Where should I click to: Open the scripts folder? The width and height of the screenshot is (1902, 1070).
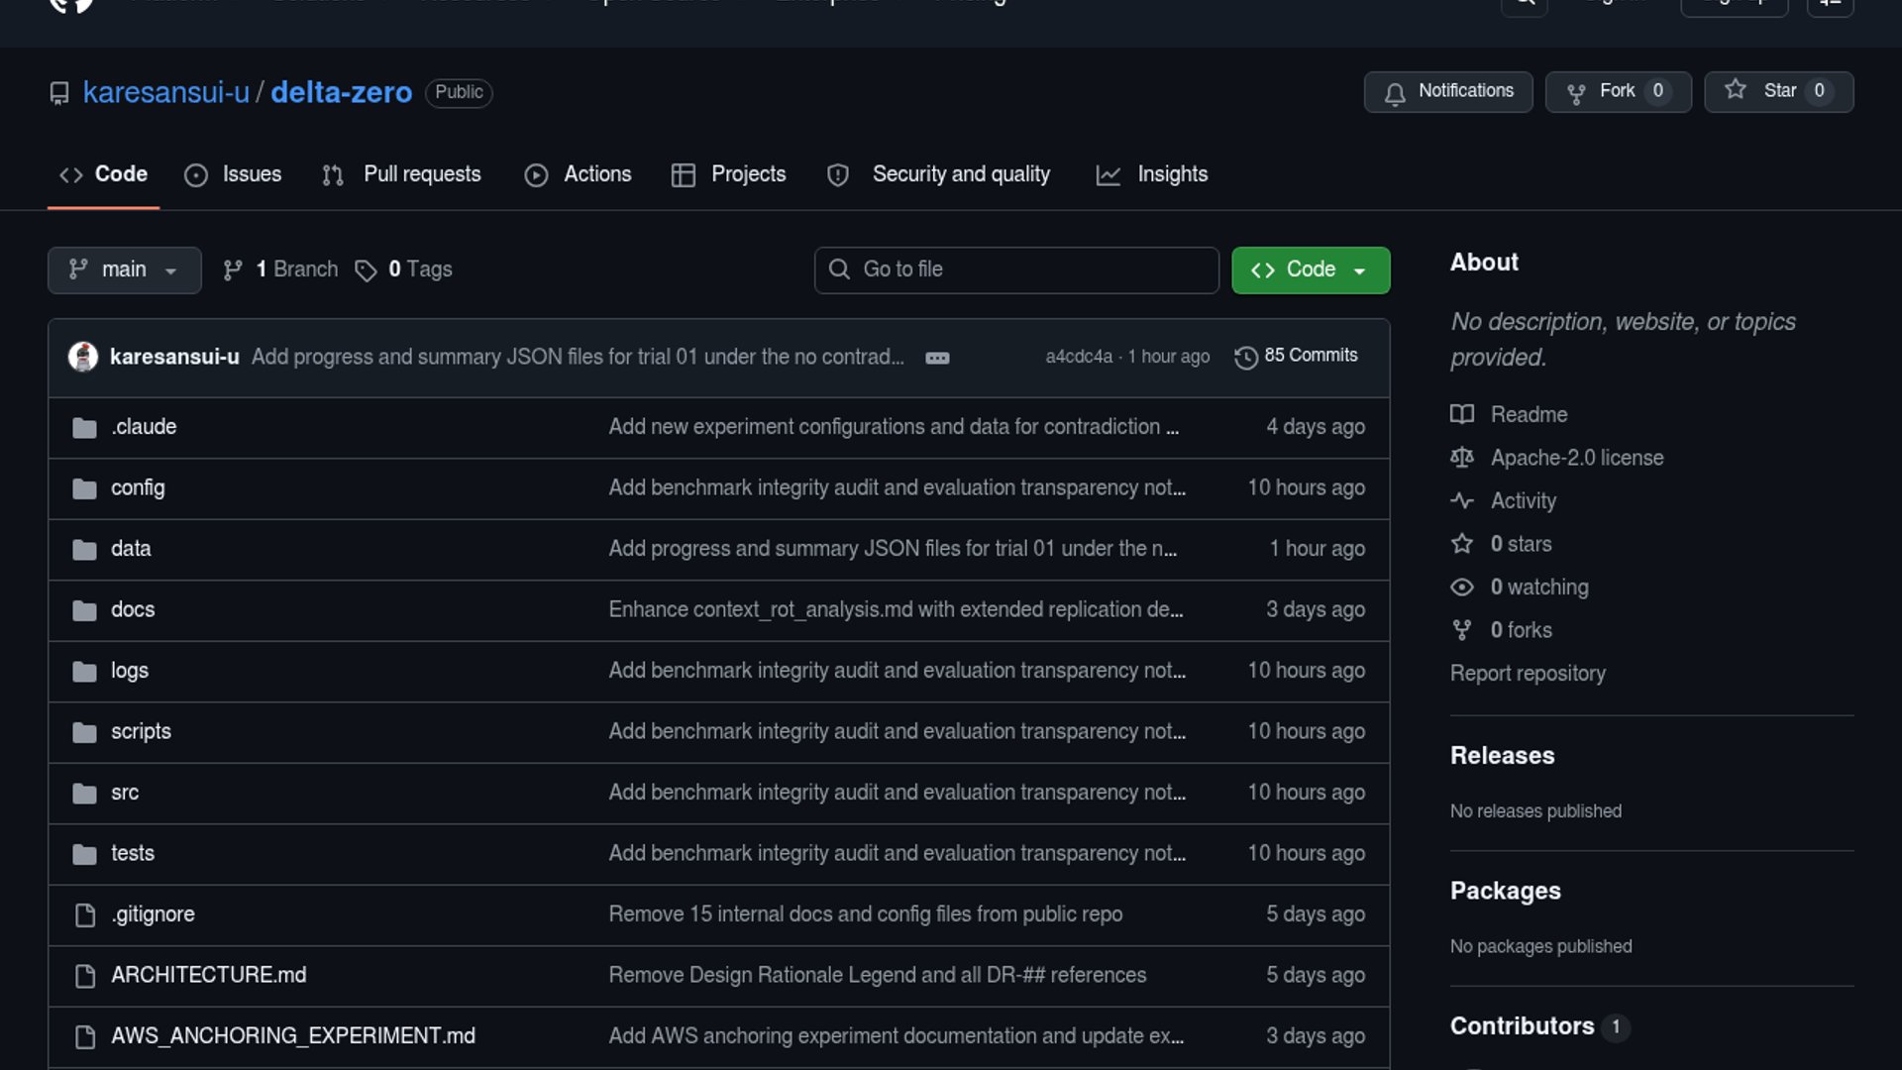coord(141,731)
